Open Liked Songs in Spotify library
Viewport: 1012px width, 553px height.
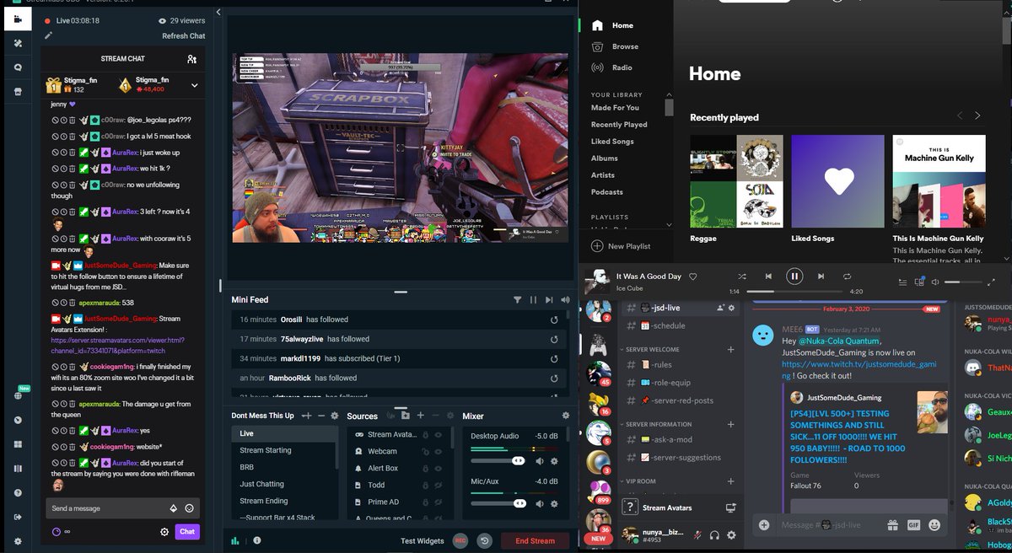[612, 142]
